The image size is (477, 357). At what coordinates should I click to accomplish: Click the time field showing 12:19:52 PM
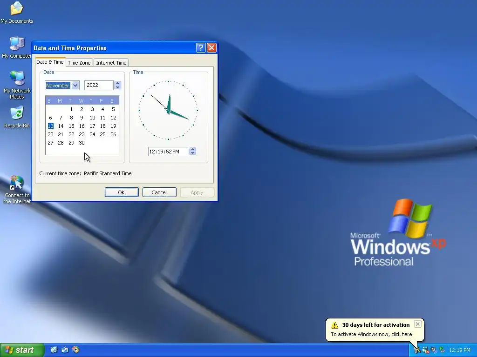click(168, 152)
